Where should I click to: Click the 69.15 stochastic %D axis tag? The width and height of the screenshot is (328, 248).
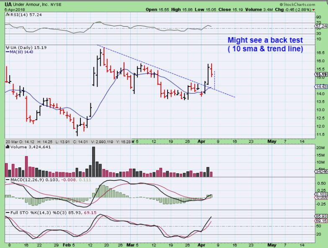click(321, 221)
